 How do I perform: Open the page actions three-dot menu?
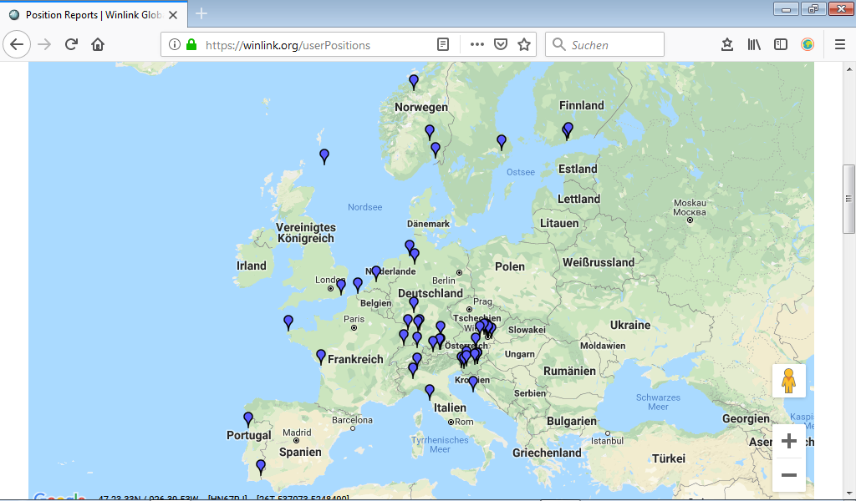point(477,45)
